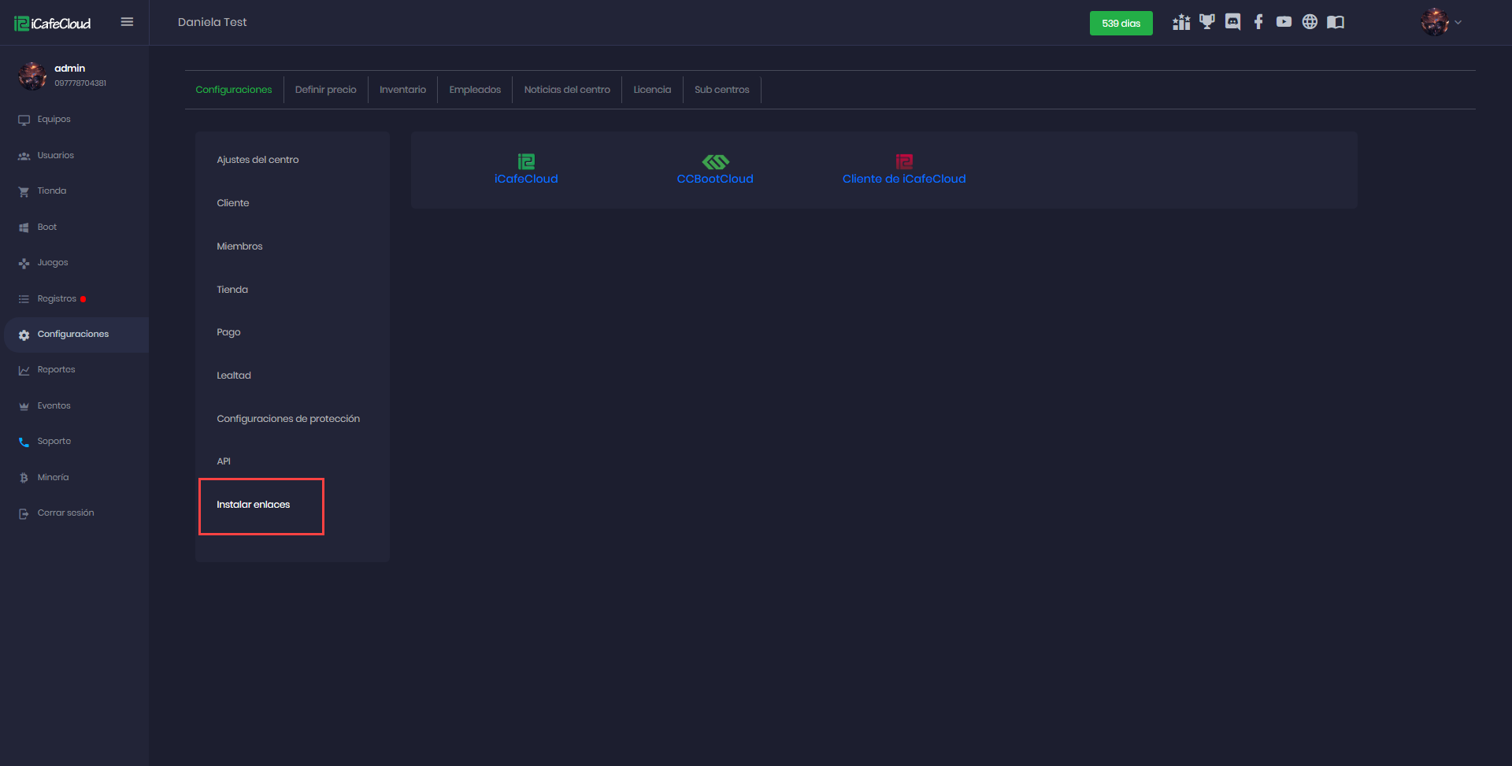This screenshot has width=1512, height=766.
Task: Click the Soporte phone icon
Action: pos(24,442)
